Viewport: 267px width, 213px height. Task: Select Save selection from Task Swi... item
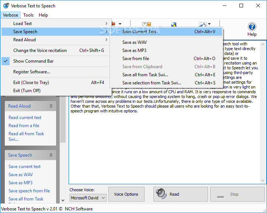[x=166, y=83]
